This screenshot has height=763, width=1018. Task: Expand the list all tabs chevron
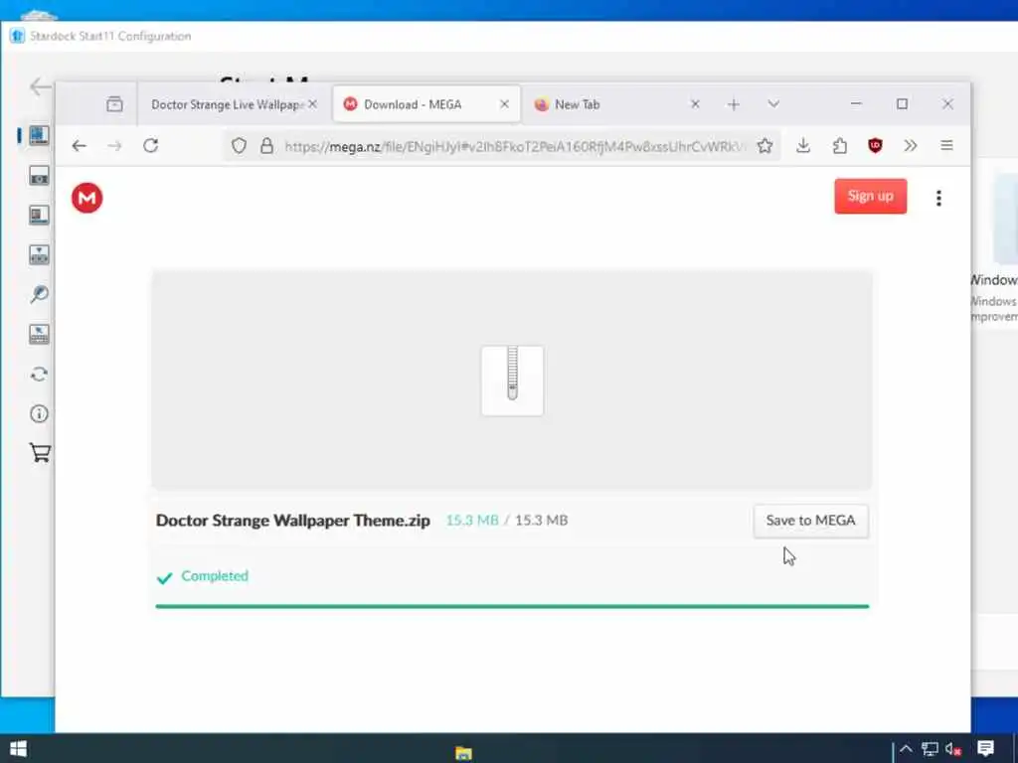(x=773, y=104)
